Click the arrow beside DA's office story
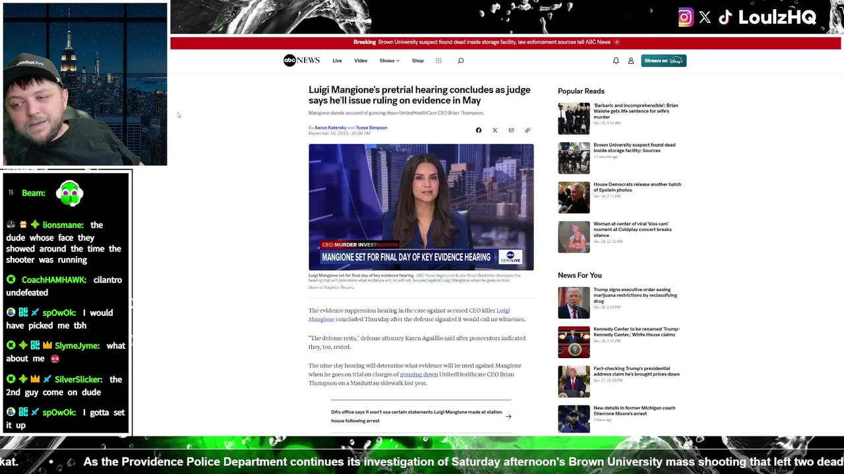This screenshot has width=844, height=474. (x=508, y=416)
